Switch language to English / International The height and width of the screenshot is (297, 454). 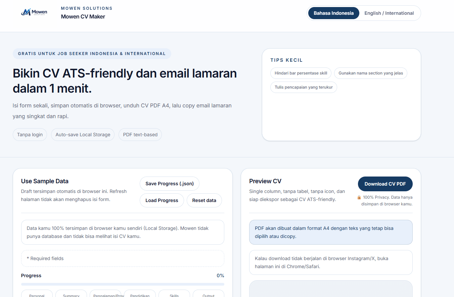pyautogui.click(x=389, y=13)
